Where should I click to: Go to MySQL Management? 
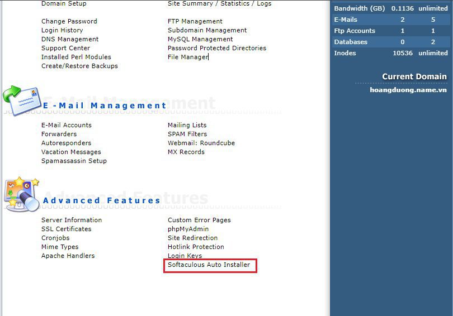pyautogui.click(x=200, y=39)
